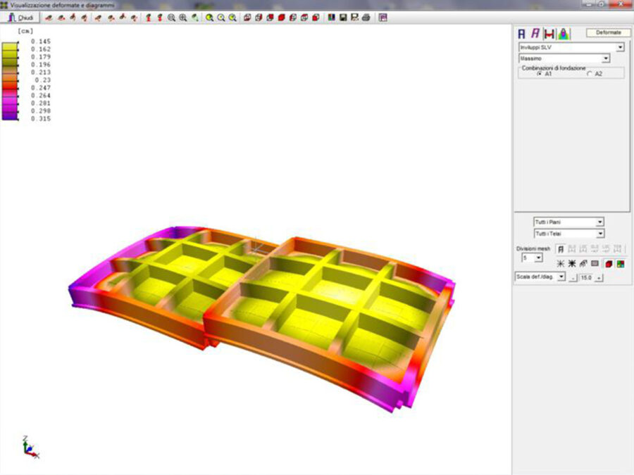Increase deformation scale with plus button

599,277
